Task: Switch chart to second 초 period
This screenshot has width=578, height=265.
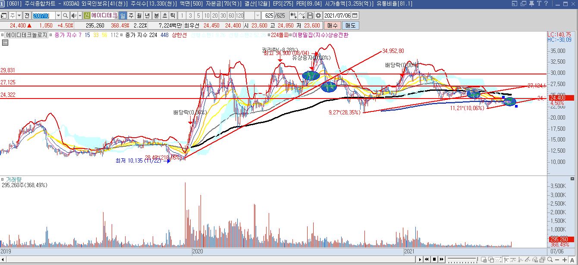Action: 164,15
